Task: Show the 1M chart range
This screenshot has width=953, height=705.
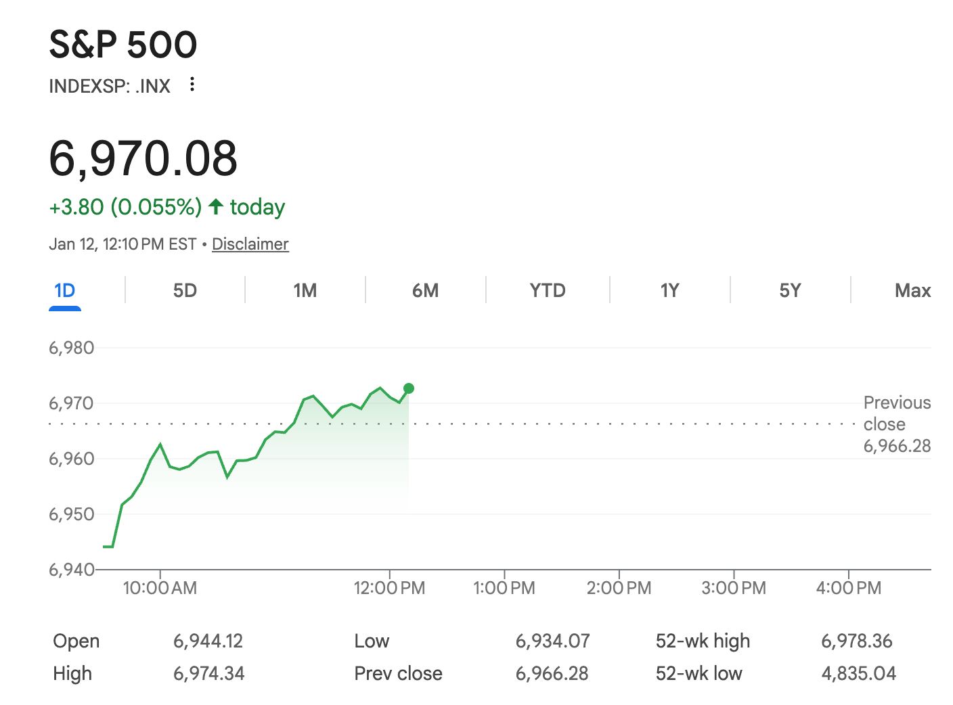Action: [305, 291]
